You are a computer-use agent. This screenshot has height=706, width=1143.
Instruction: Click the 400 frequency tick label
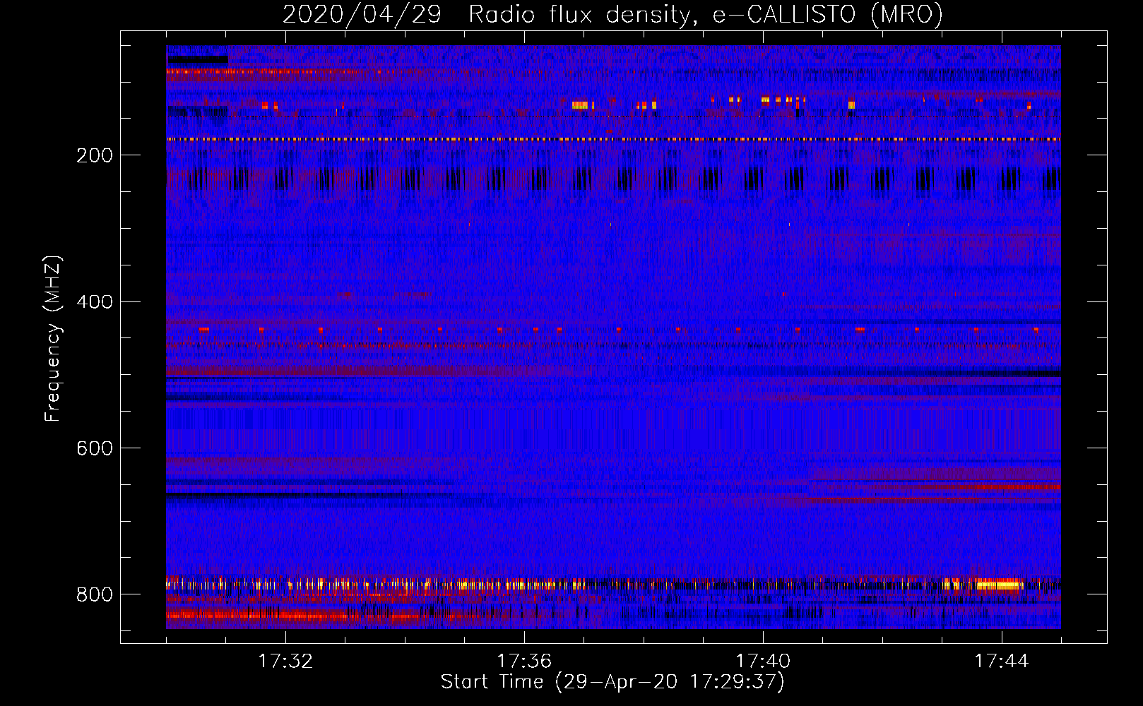[94, 302]
